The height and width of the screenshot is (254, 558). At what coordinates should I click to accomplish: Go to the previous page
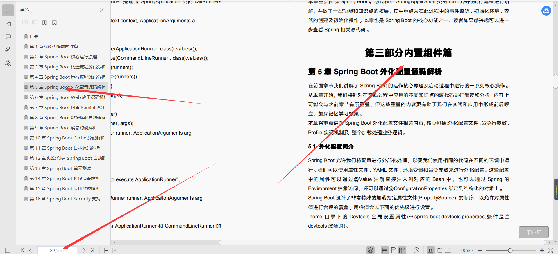(31, 250)
